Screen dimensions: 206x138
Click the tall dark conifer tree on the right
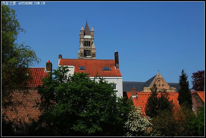[x=185, y=90]
